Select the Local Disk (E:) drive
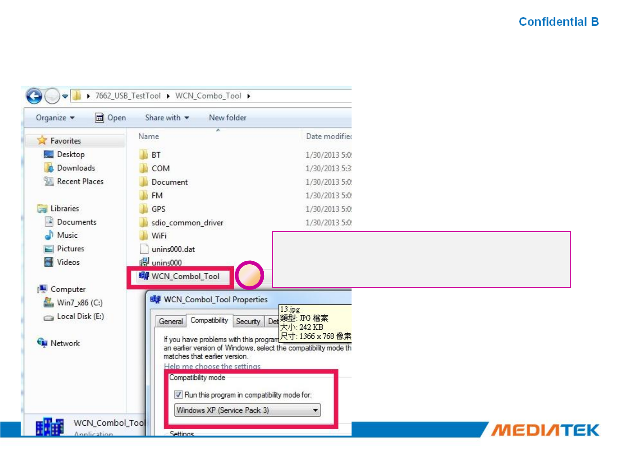 click(x=74, y=317)
